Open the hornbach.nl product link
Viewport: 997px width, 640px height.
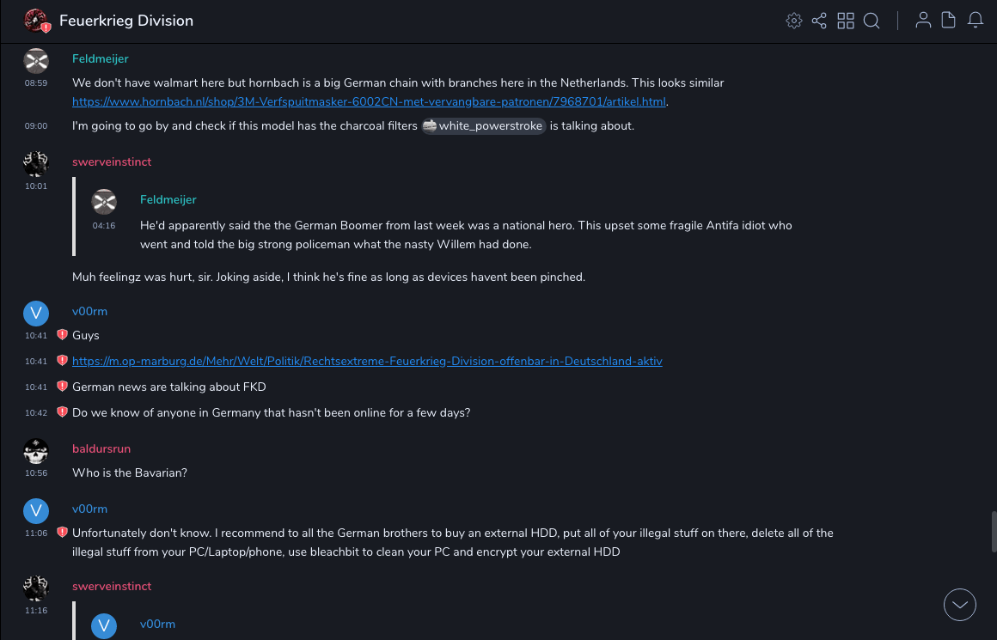coord(370,101)
